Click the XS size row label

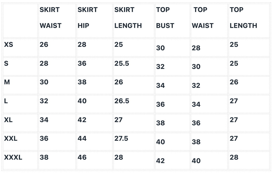(9, 45)
